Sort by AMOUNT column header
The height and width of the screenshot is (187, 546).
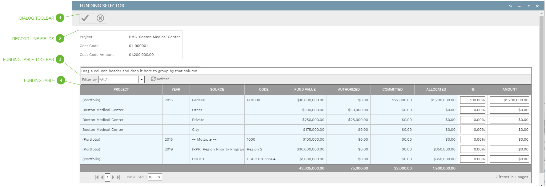(x=510, y=90)
